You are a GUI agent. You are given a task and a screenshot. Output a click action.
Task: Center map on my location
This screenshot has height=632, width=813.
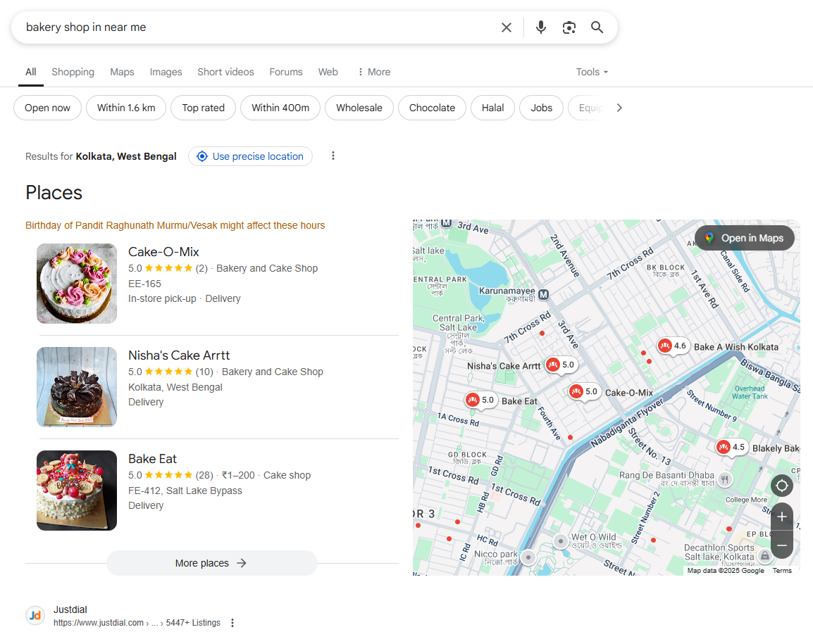point(782,486)
